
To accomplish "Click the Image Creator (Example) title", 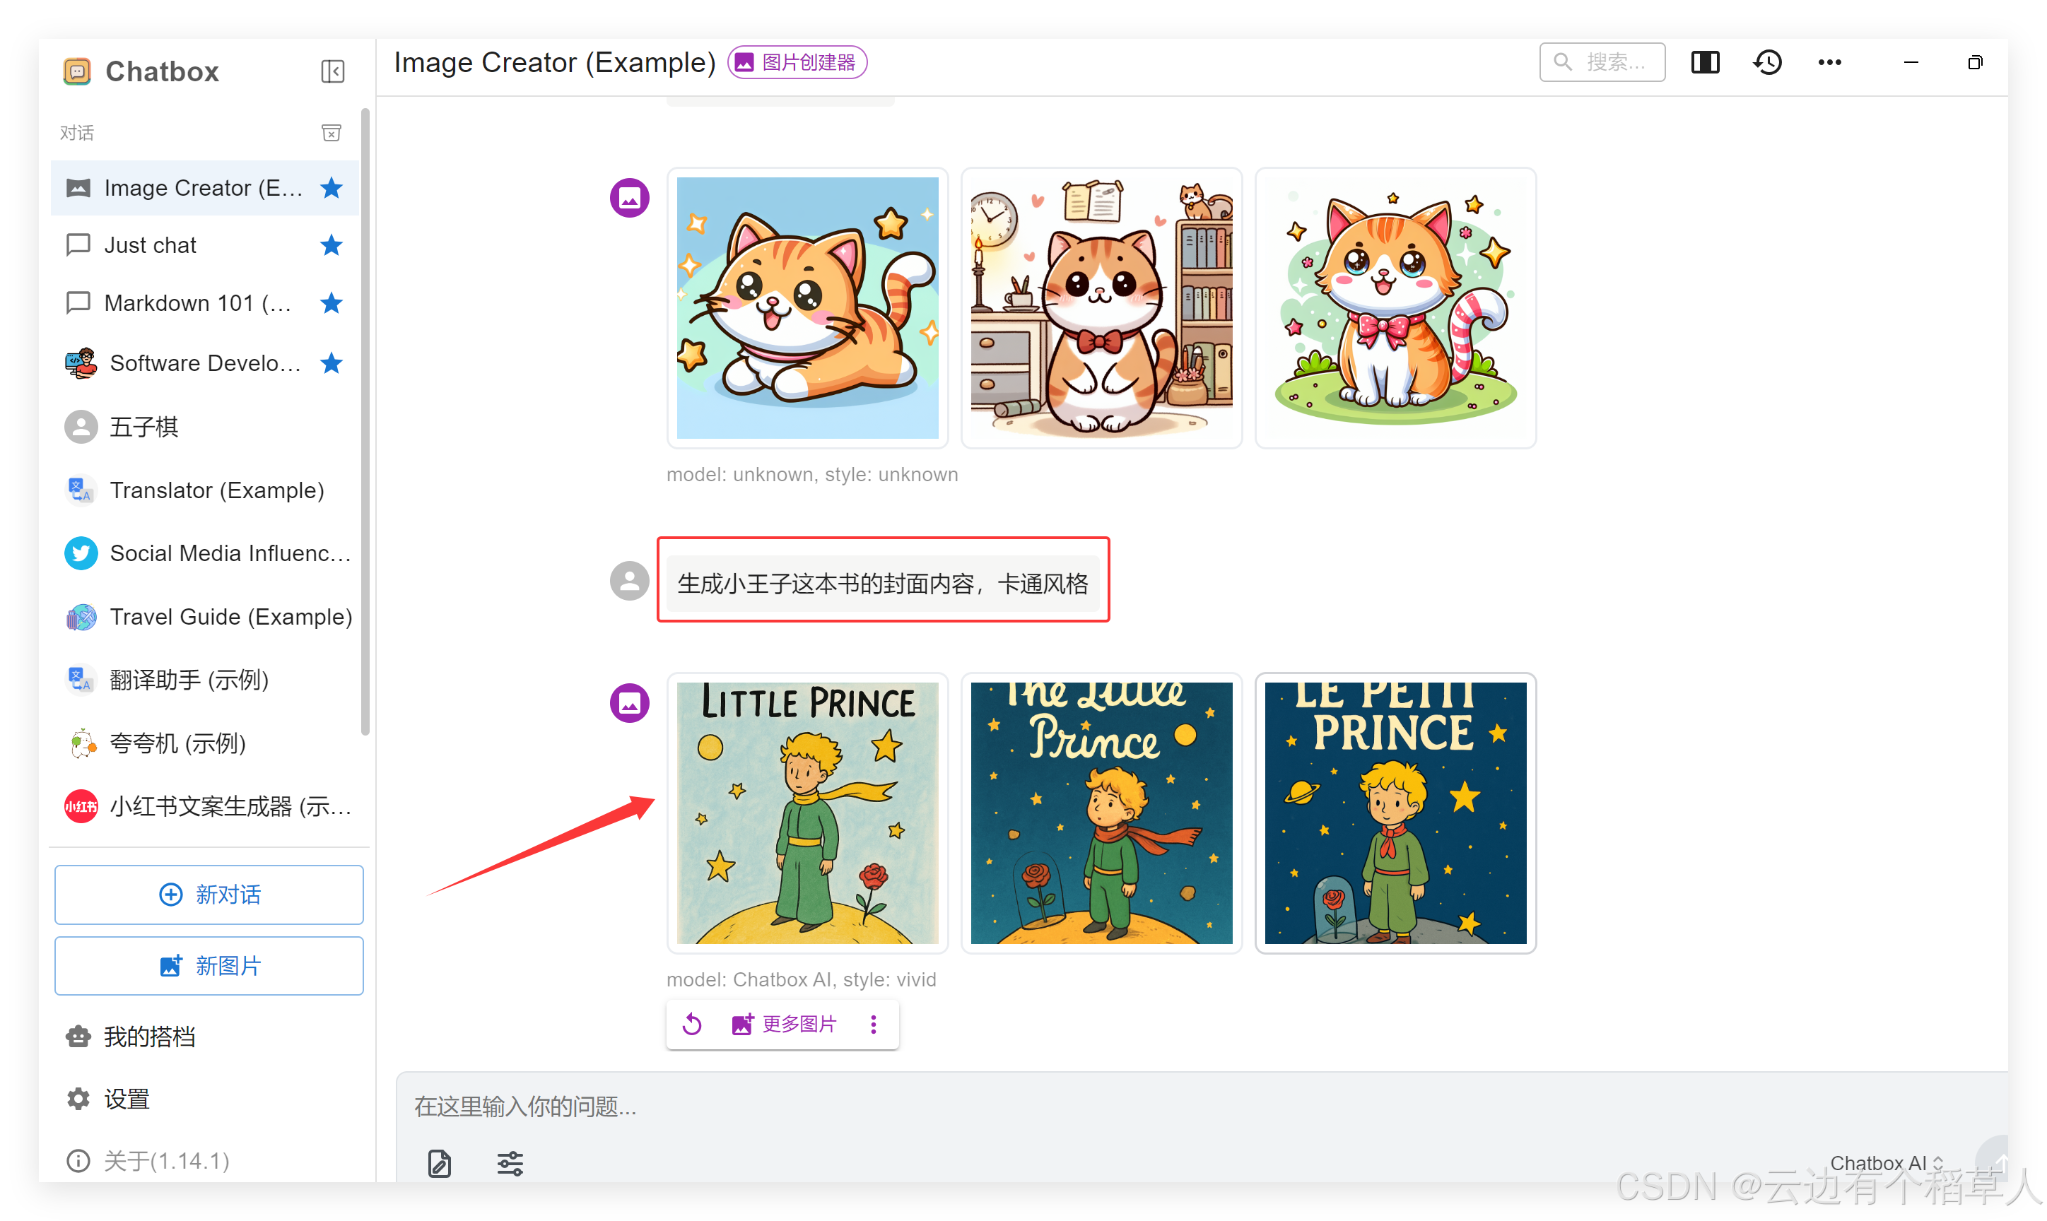I will [554, 62].
